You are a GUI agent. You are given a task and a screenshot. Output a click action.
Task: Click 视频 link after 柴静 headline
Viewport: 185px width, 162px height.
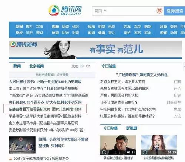pos(78,109)
